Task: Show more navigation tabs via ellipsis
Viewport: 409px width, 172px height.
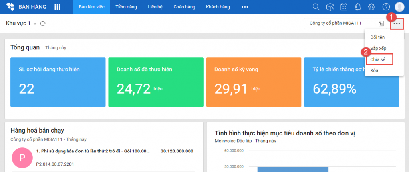Action: (x=245, y=7)
